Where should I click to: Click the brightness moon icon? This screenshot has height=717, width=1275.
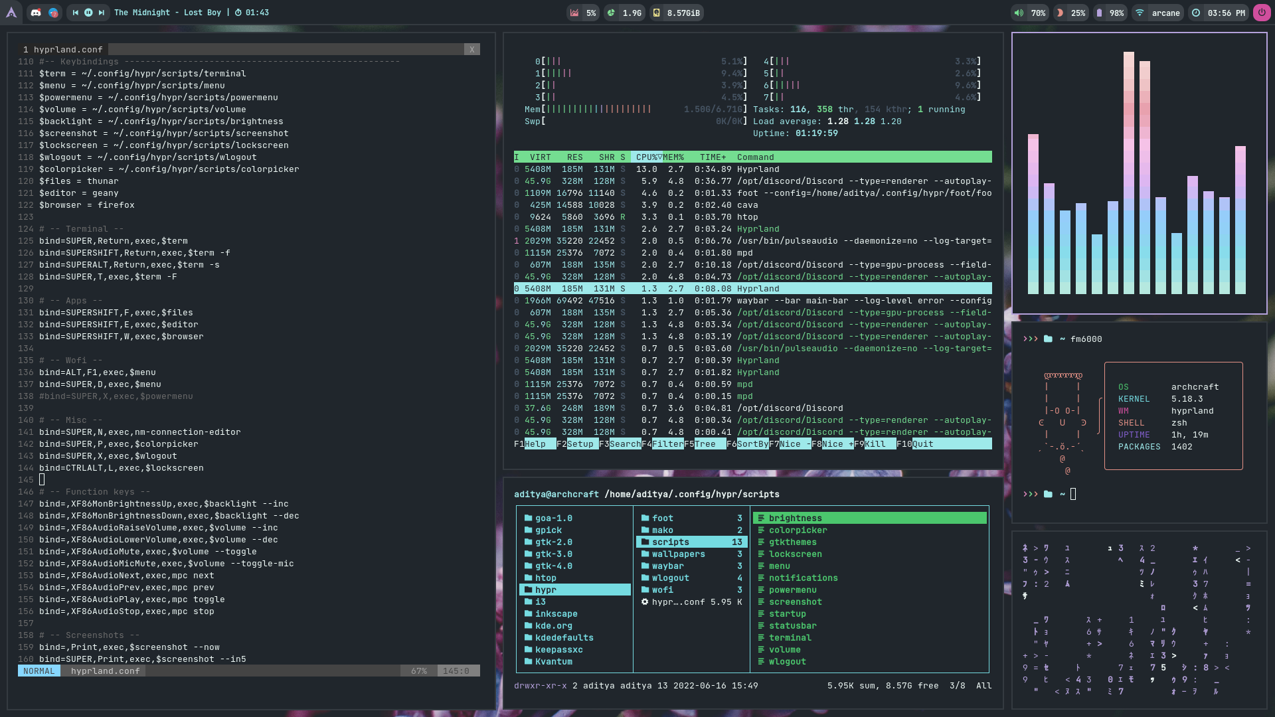(x=1061, y=13)
